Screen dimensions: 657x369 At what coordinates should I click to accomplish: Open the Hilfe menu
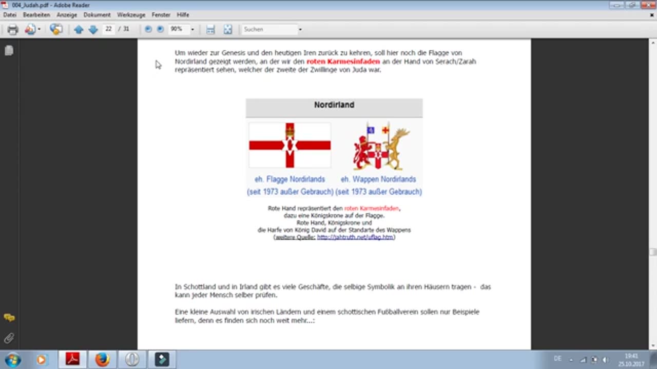tap(183, 15)
